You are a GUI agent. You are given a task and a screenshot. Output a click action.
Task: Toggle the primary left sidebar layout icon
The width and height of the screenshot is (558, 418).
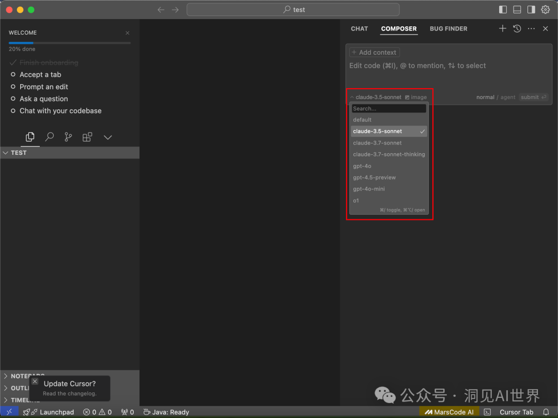(x=503, y=10)
